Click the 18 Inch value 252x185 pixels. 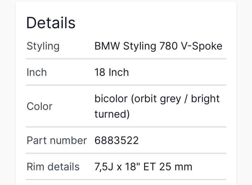112,72
